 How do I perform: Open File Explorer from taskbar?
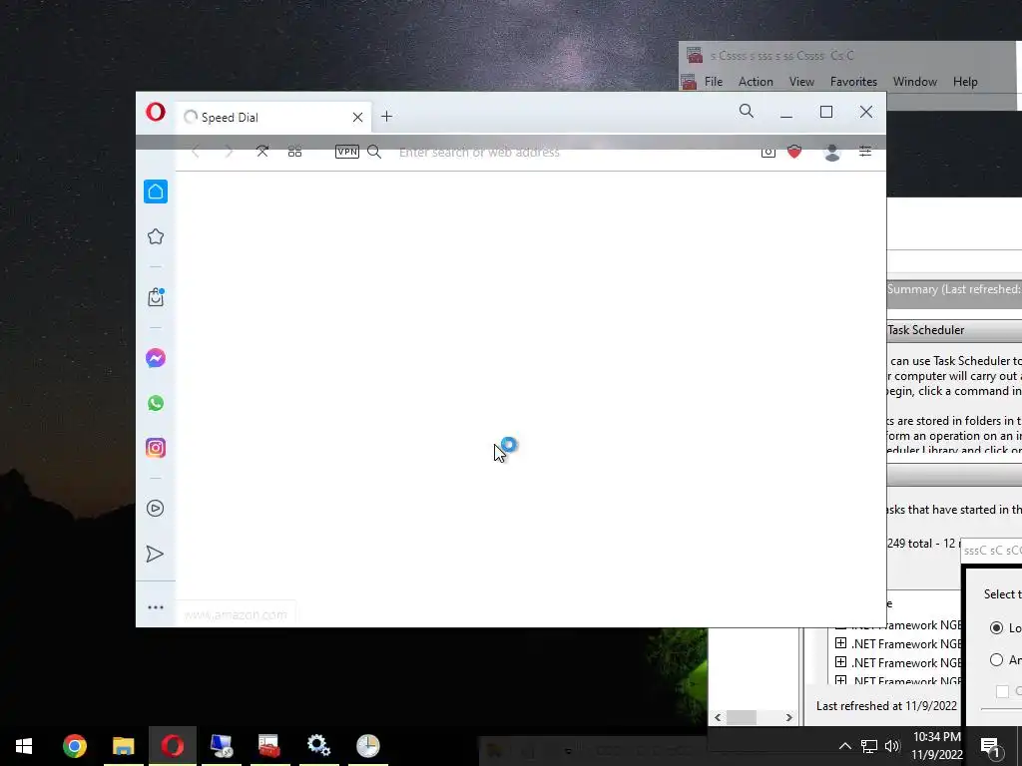click(x=123, y=746)
